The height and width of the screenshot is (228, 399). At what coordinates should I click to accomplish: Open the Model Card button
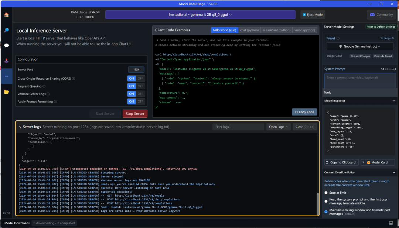[x=378, y=162]
